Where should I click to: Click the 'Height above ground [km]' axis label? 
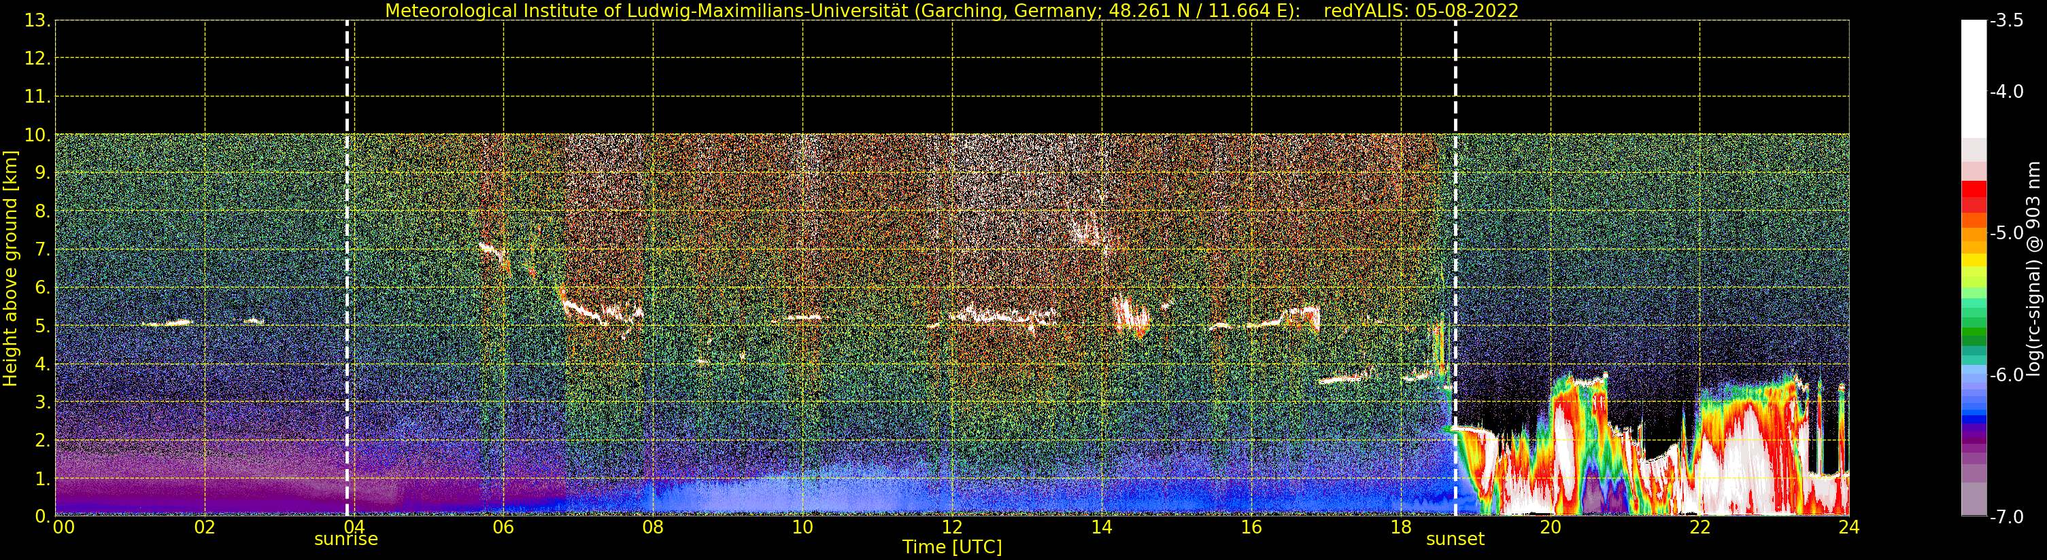pyautogui.click(x=10, y=268)
